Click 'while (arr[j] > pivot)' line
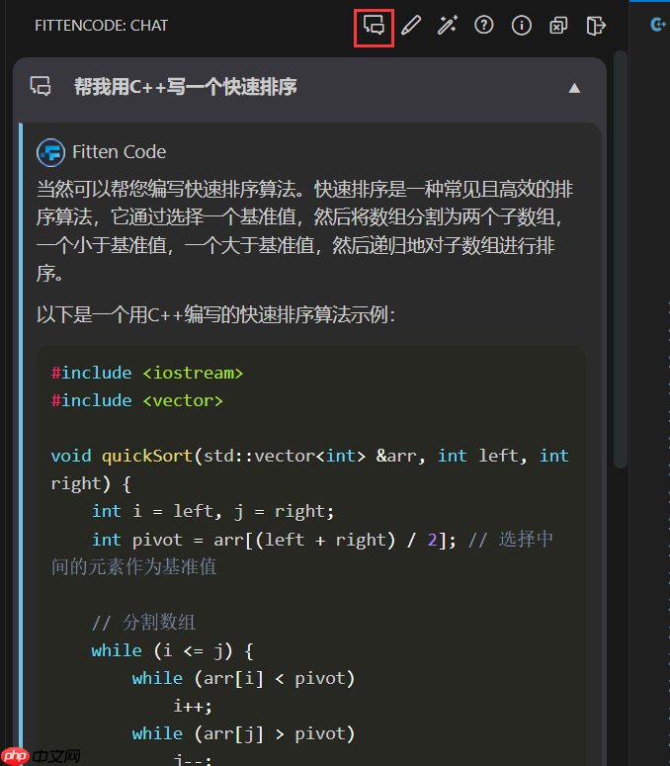Image resolution: width=670 pixels, height=766 pixels. pyautogui.click(x=243, y=733)
